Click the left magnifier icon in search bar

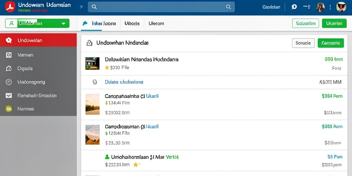[94, 7]
